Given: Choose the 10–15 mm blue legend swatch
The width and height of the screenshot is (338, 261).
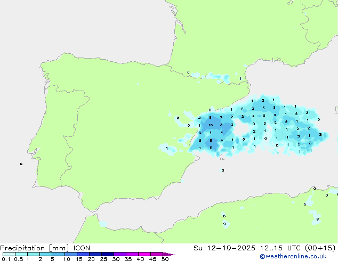Looking at the screenshot, I should (x=70, y=254).
